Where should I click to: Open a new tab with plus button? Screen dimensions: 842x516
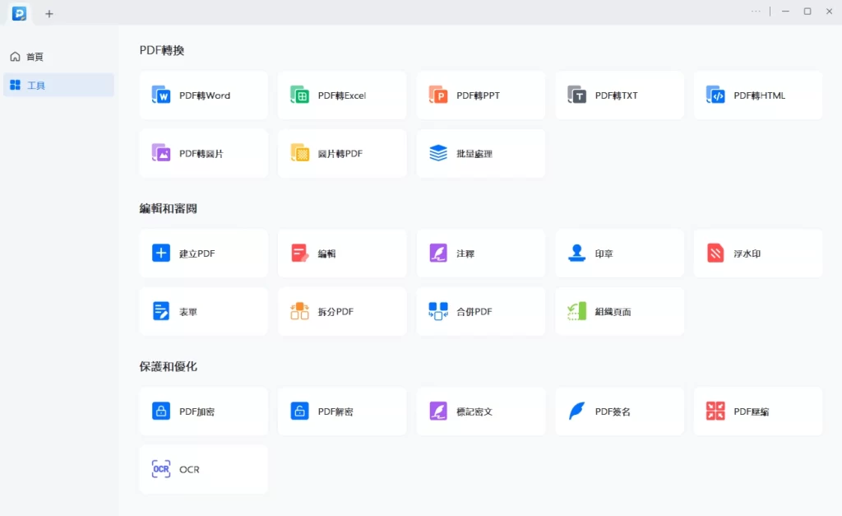(49, 13)
